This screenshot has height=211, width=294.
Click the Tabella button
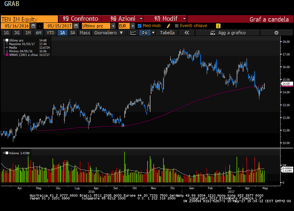(x=167, y=33)
